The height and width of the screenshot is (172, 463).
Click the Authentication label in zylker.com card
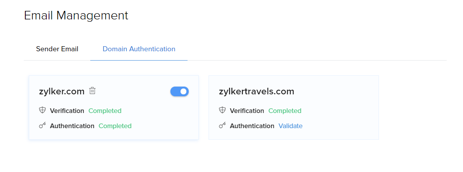[x=72, y=126]
